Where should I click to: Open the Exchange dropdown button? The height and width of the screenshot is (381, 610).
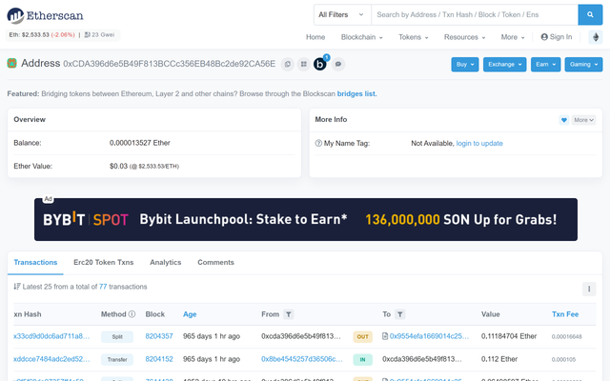[504, 65]
